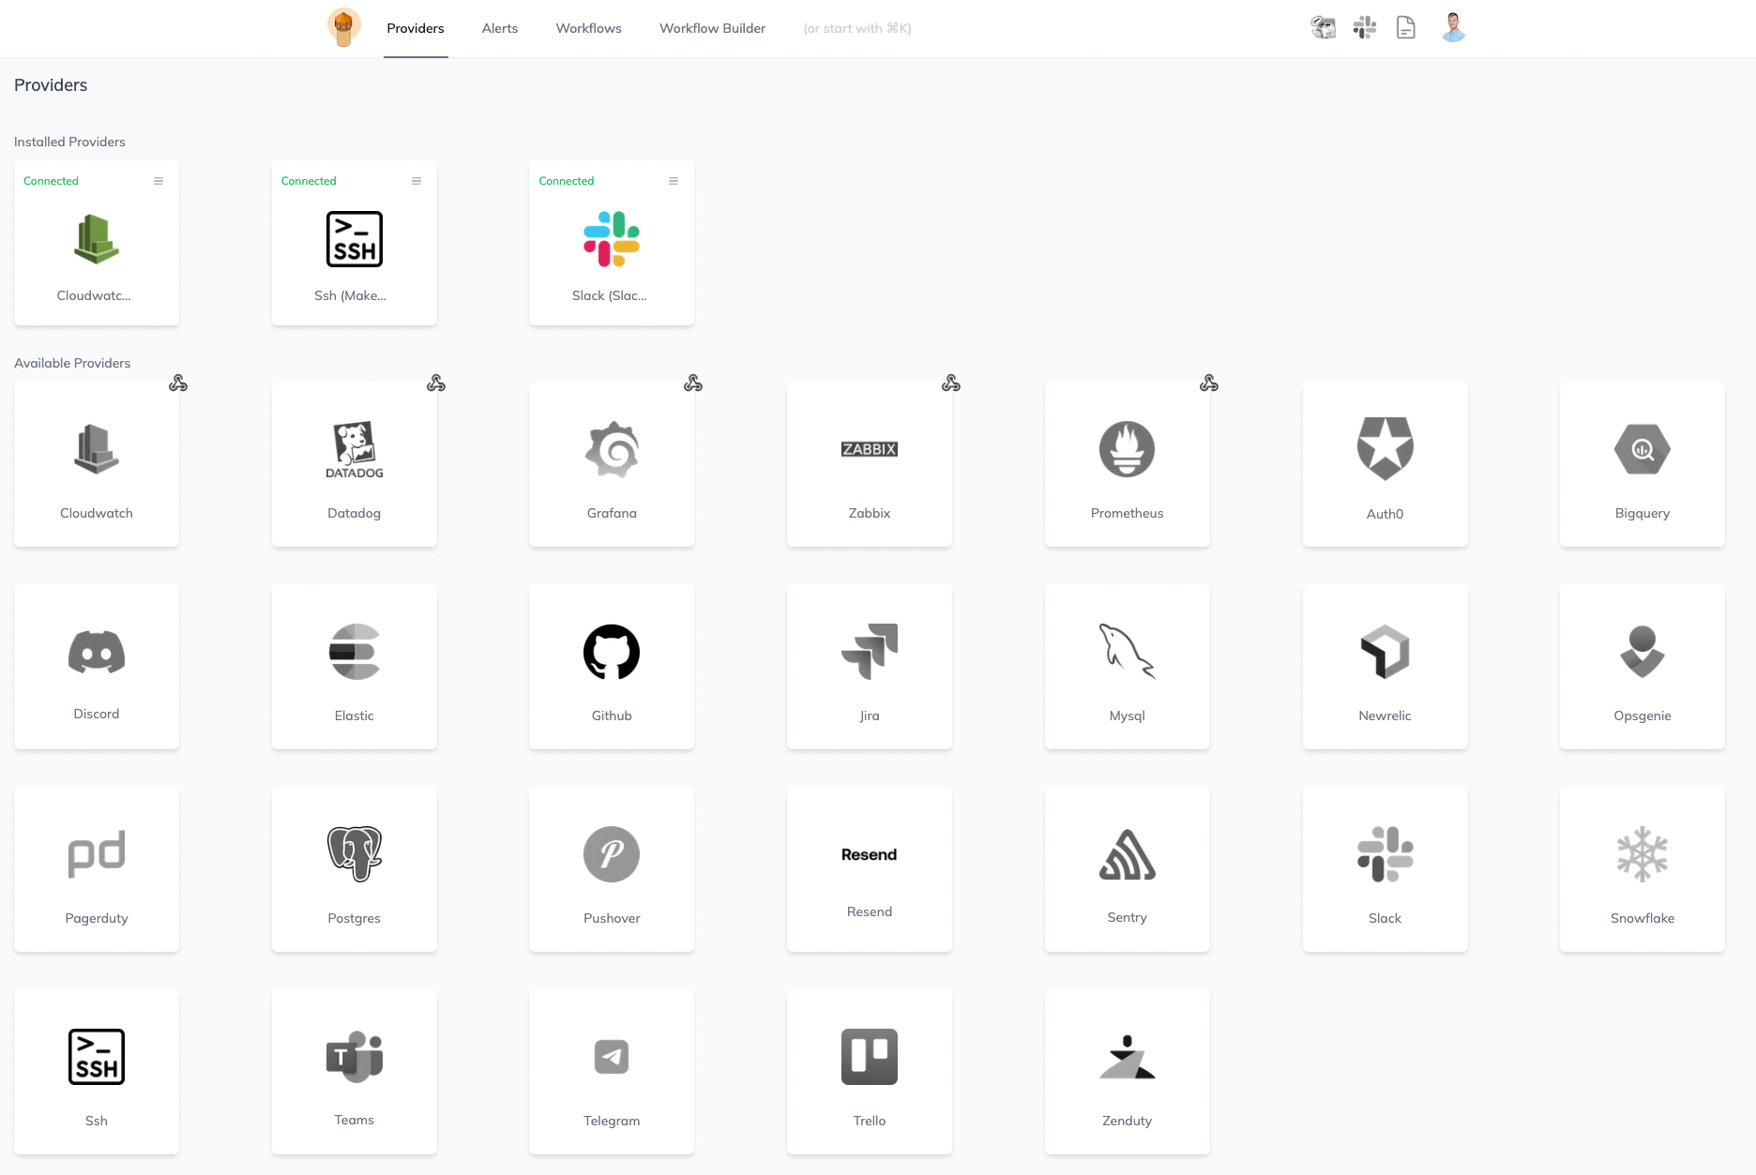Focus the command search field

[x=857, y=28]
